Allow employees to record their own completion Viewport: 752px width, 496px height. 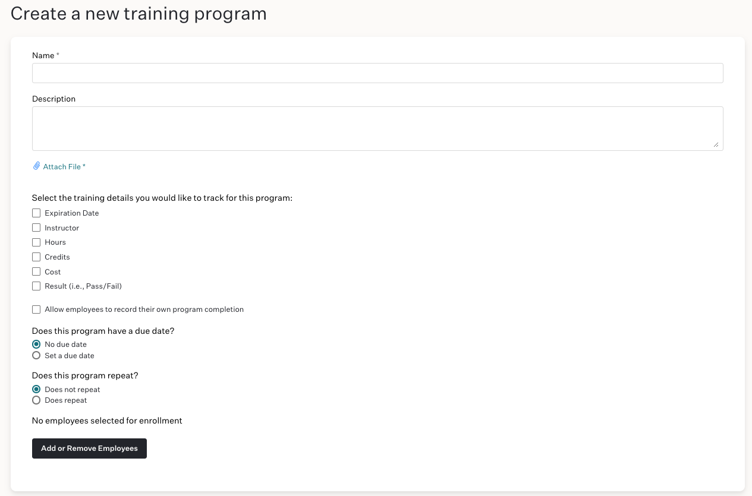(x=36, y=309)
